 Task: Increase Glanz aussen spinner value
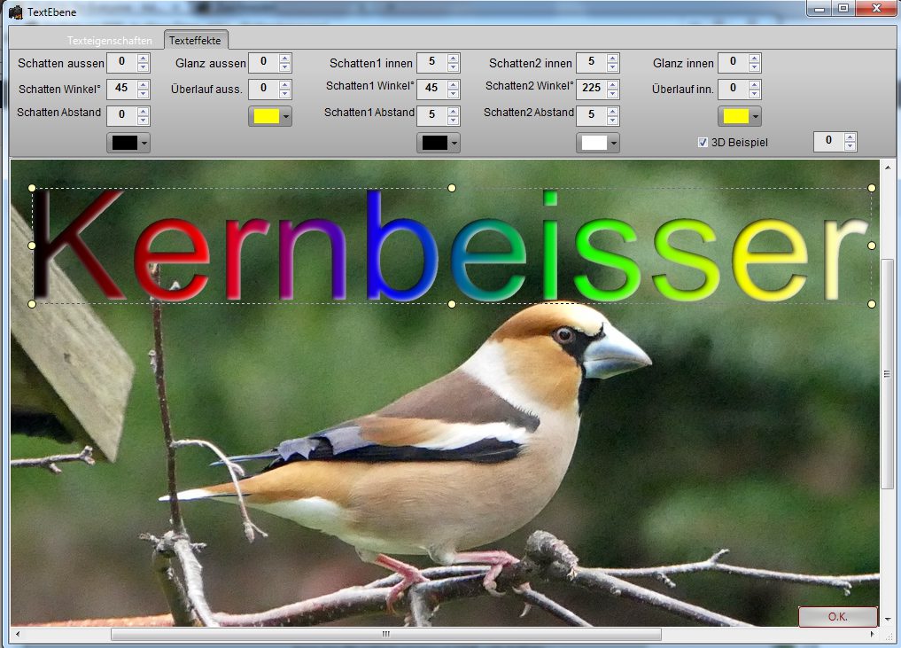pyautogui.click(x=285, y=59)
